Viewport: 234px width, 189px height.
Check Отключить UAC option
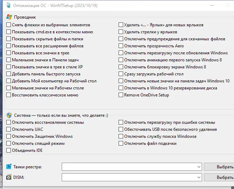[9, 129]
